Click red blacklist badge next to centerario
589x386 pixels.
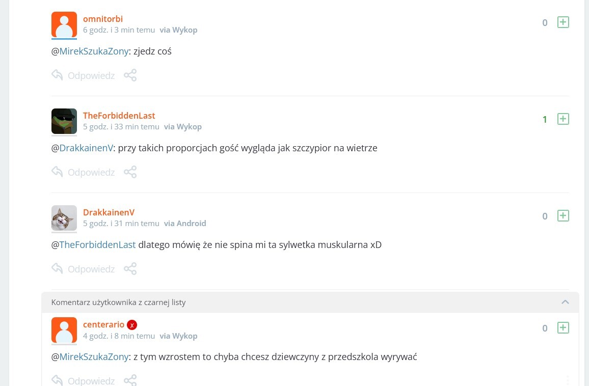pyautogui.click(x=132, y=325)
